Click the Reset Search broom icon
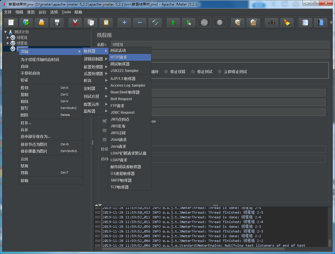The image size is (335, 254). pyautogui.click(x=287, y=22)
